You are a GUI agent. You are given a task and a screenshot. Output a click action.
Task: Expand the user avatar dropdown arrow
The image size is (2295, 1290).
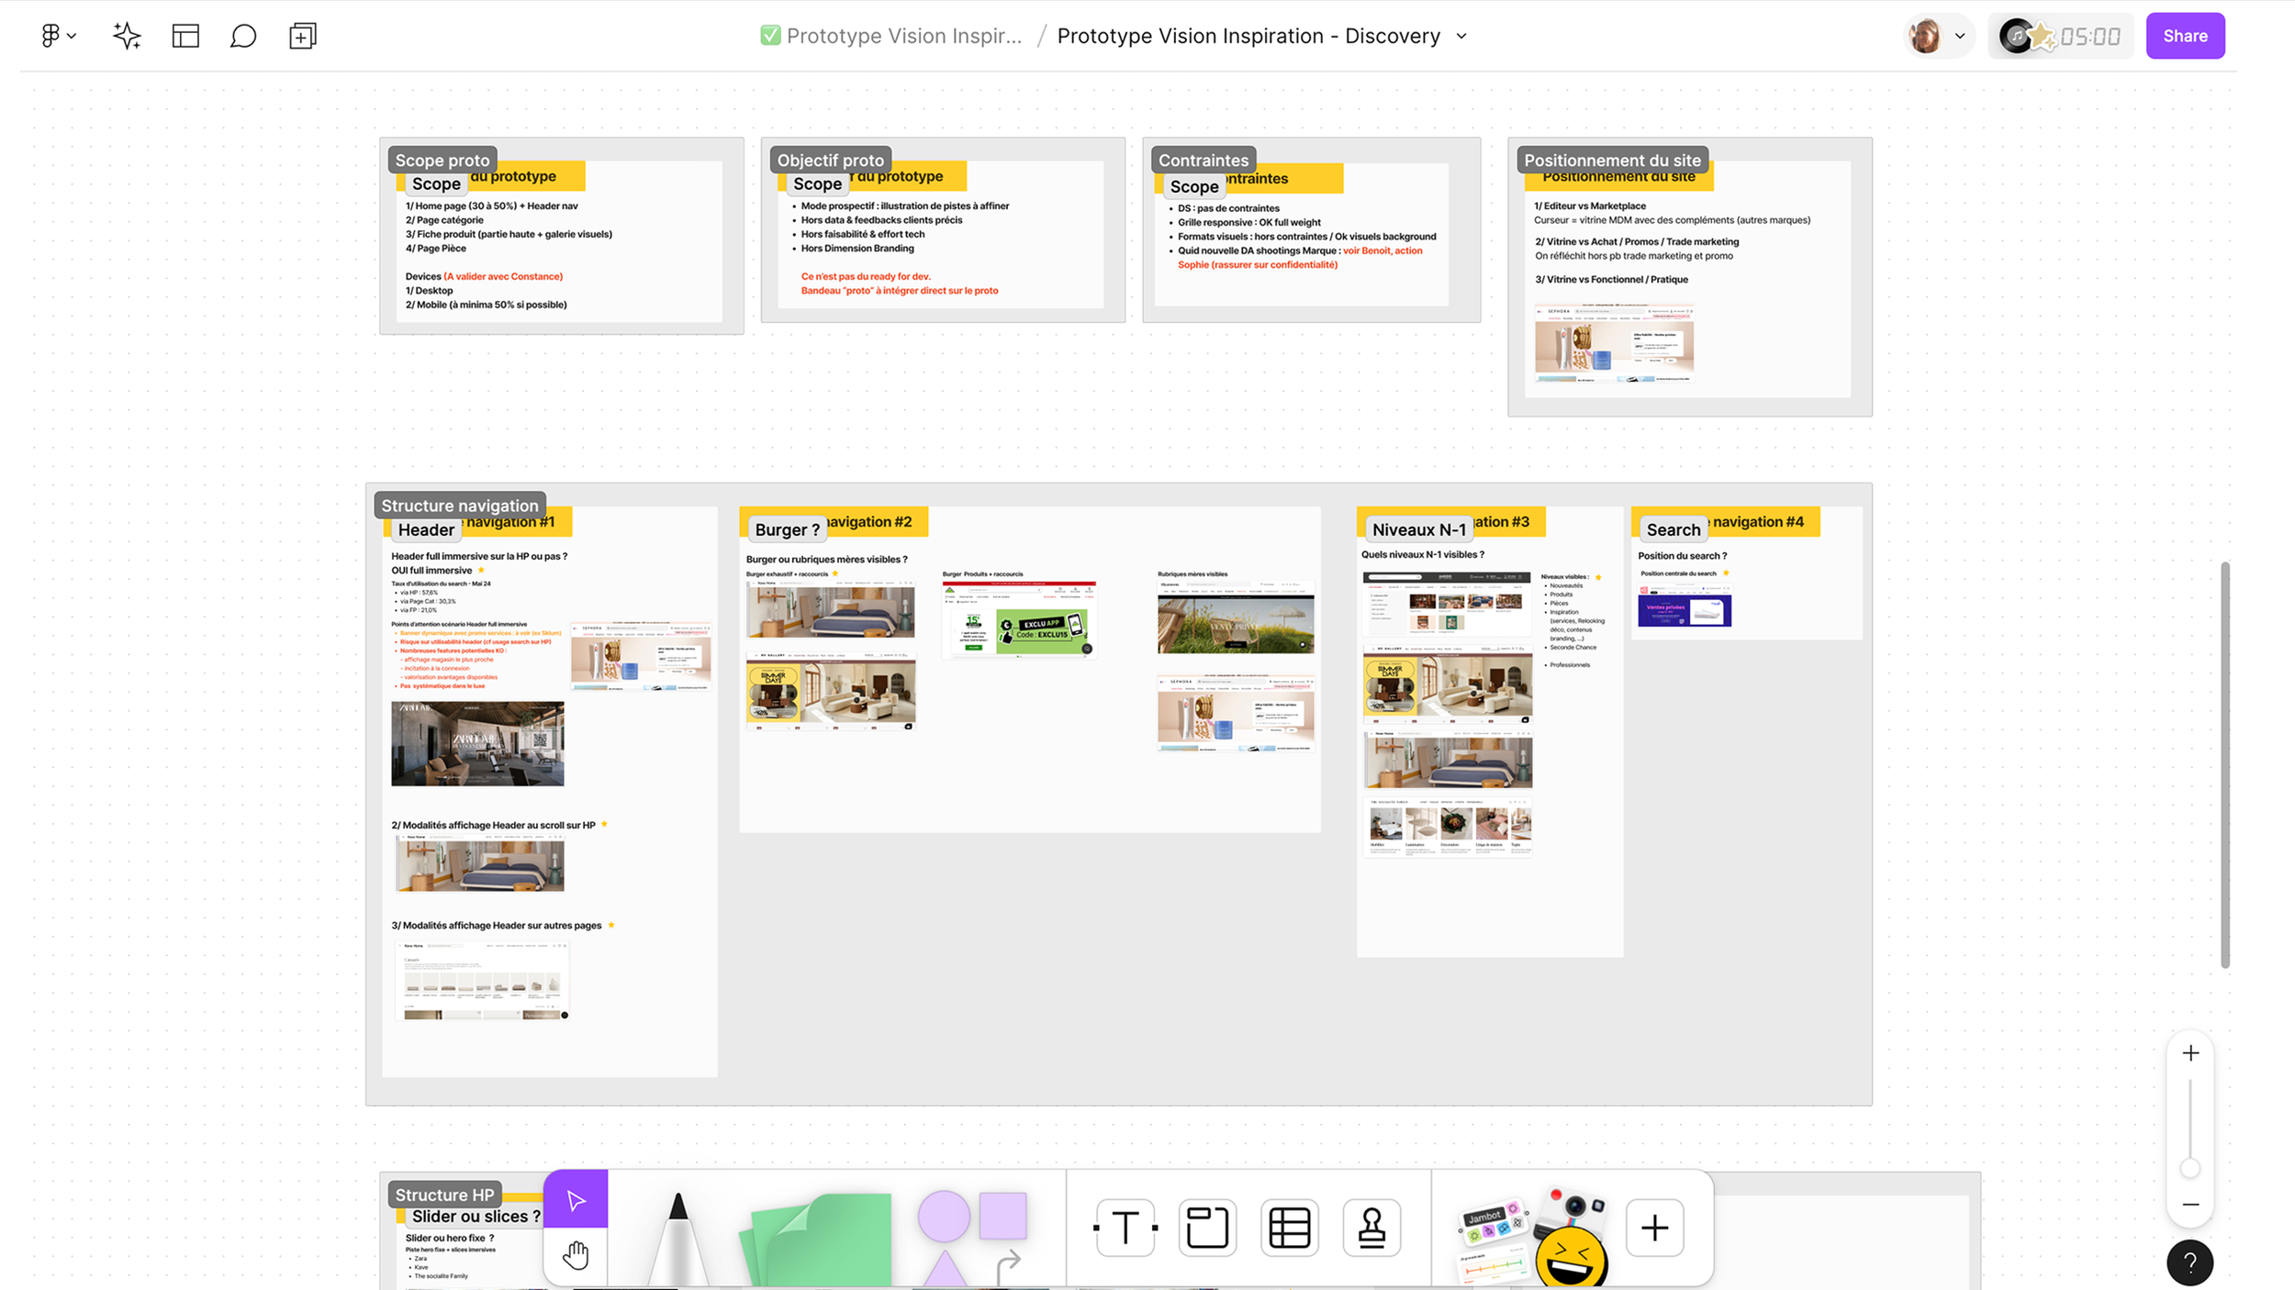click(1960, 36)
